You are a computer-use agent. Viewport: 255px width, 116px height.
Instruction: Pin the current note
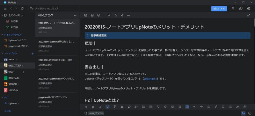pyautogui.click(x=109, y=15)
